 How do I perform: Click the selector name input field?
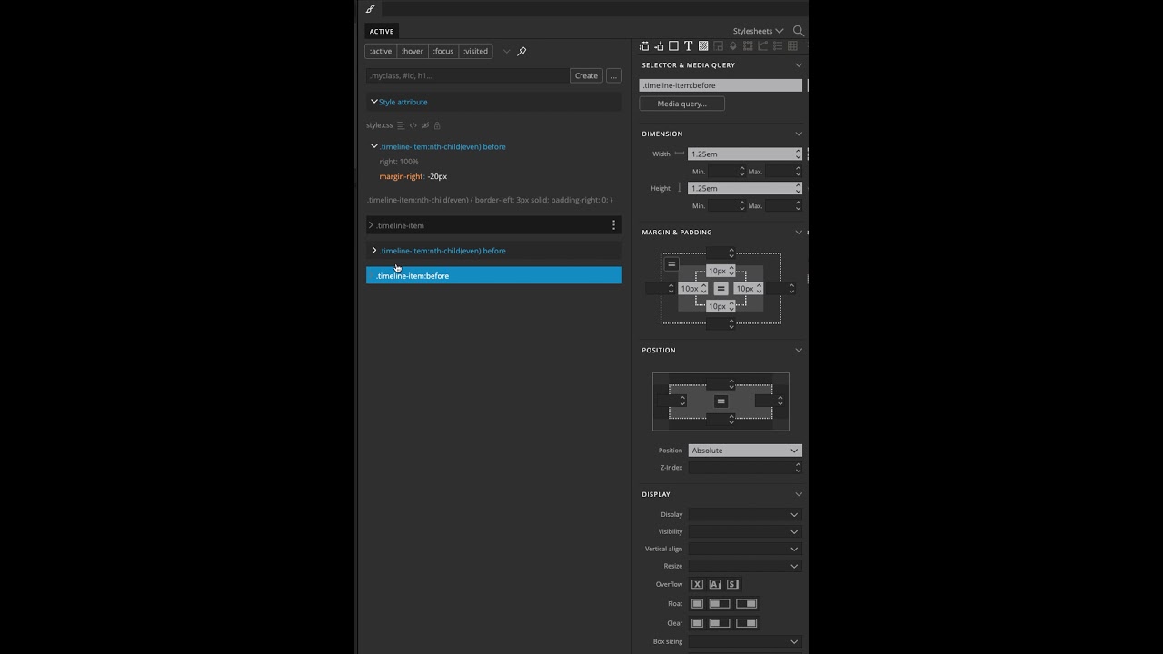pos(721,85)
